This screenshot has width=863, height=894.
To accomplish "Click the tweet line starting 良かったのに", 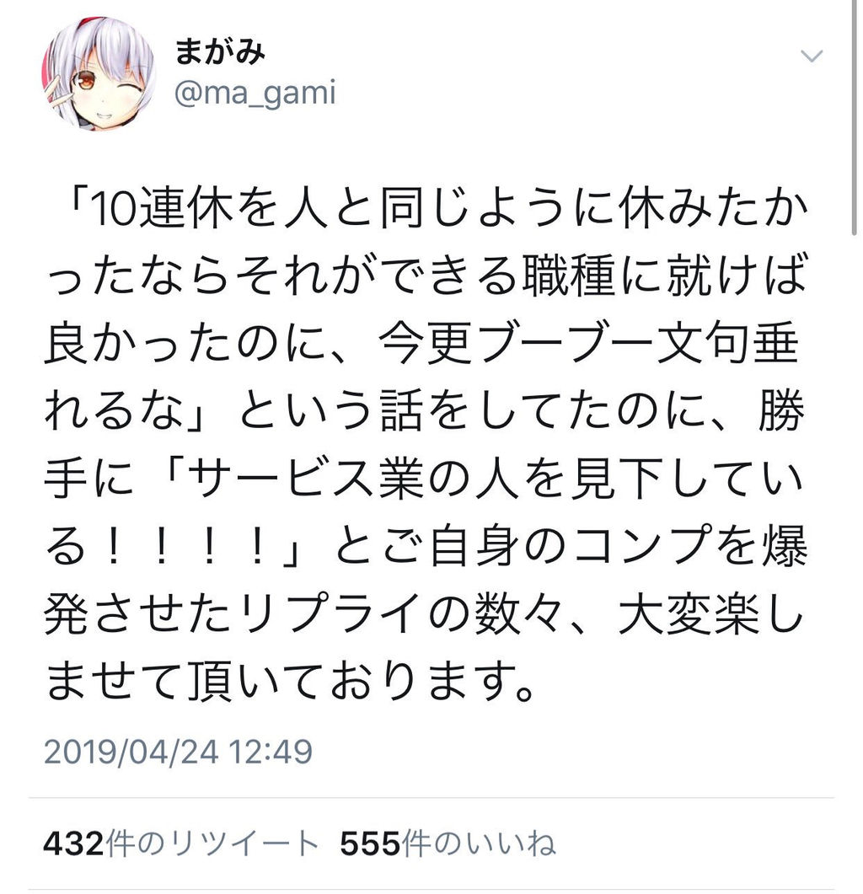I will 422,345.
